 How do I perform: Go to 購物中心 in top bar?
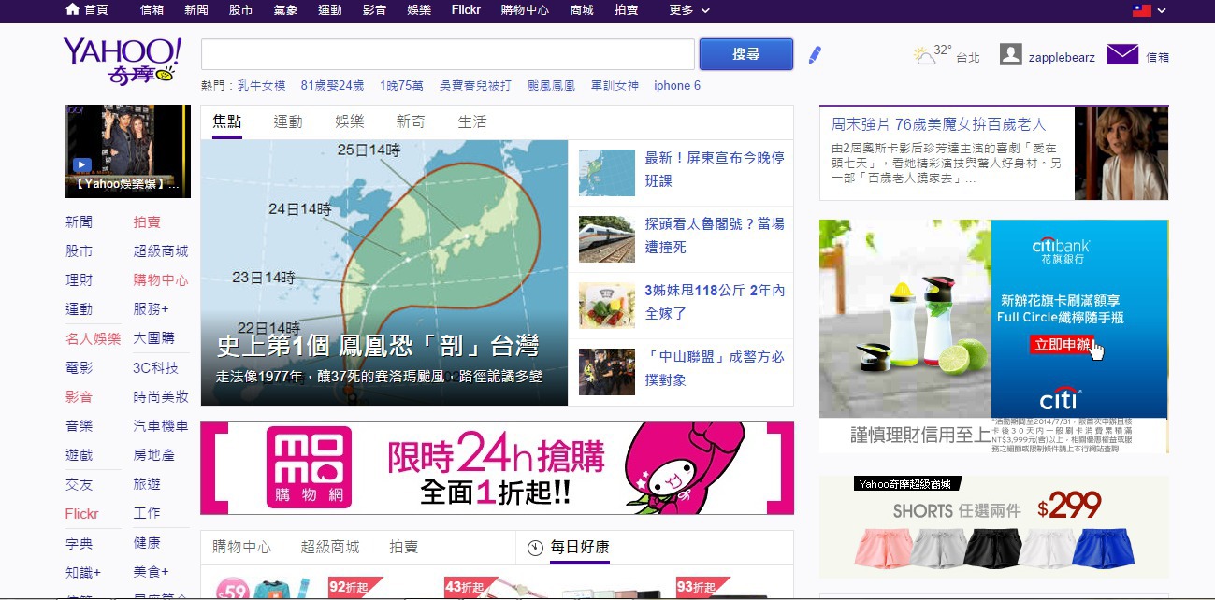coord(525,10)
